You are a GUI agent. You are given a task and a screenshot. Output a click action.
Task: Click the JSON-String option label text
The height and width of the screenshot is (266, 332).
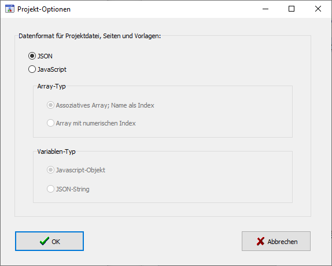73,189
